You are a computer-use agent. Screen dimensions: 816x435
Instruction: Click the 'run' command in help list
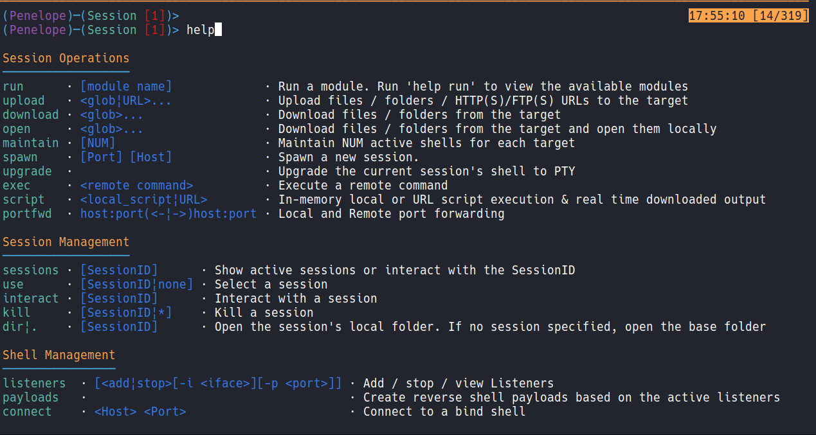13,87
